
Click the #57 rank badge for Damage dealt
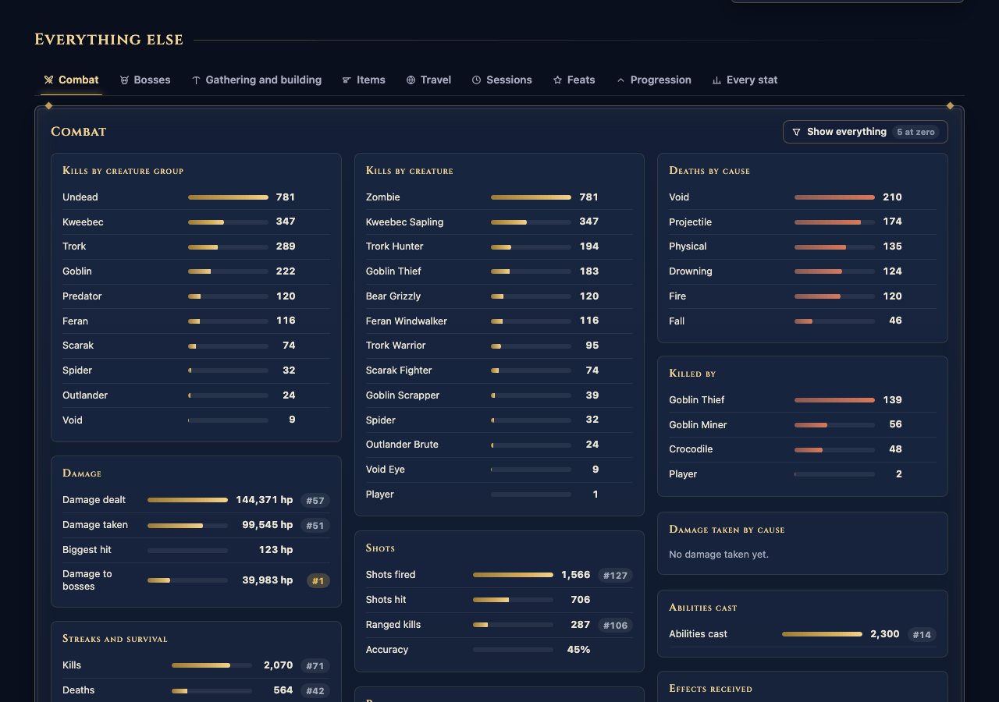tap(315, 501)
